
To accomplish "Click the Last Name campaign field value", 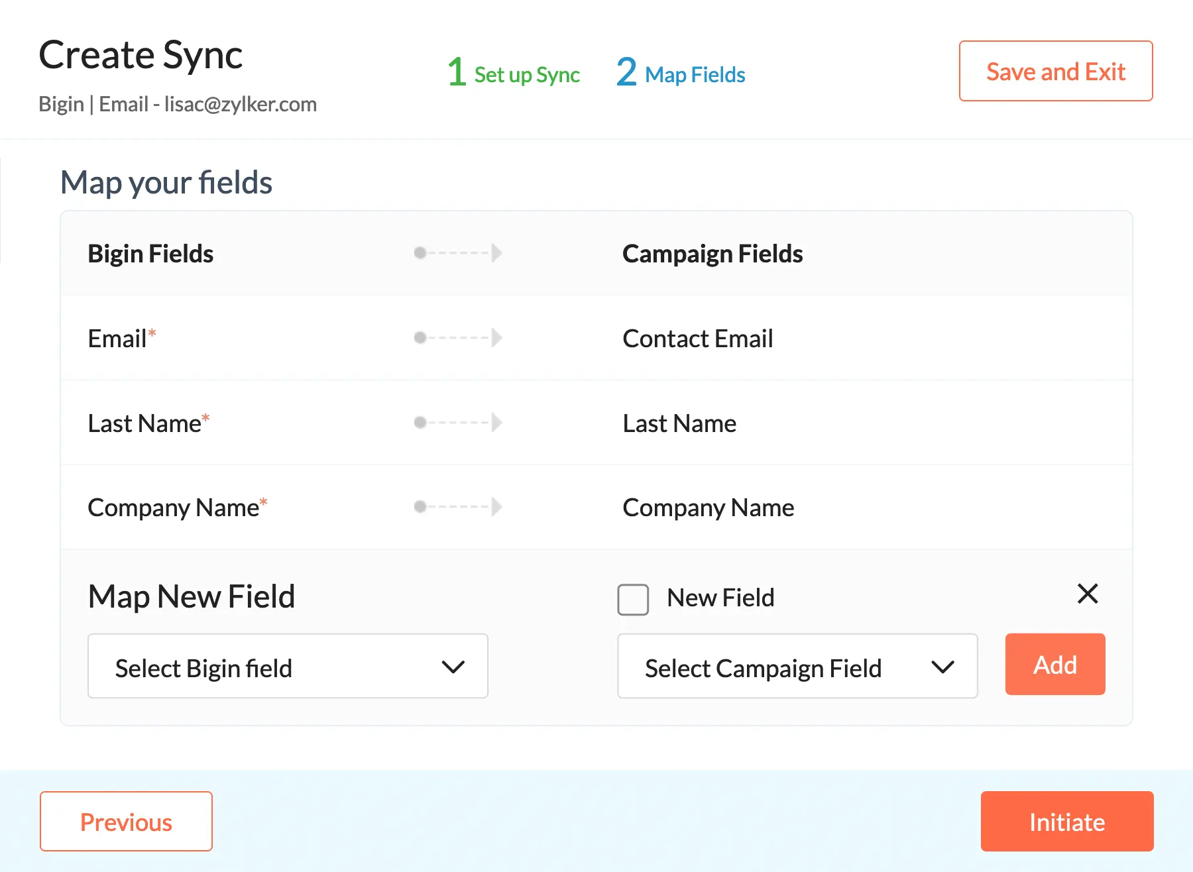I will pyautogui.click(x=679, y=423).
